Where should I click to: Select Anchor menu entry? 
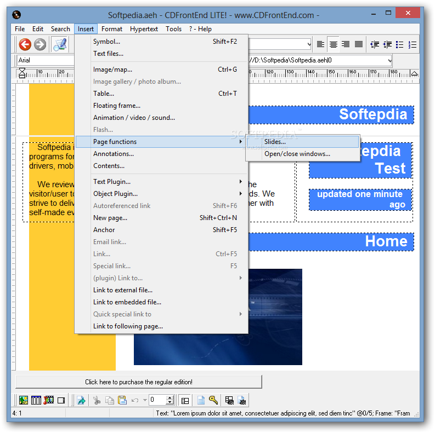(x=161, y=230)
